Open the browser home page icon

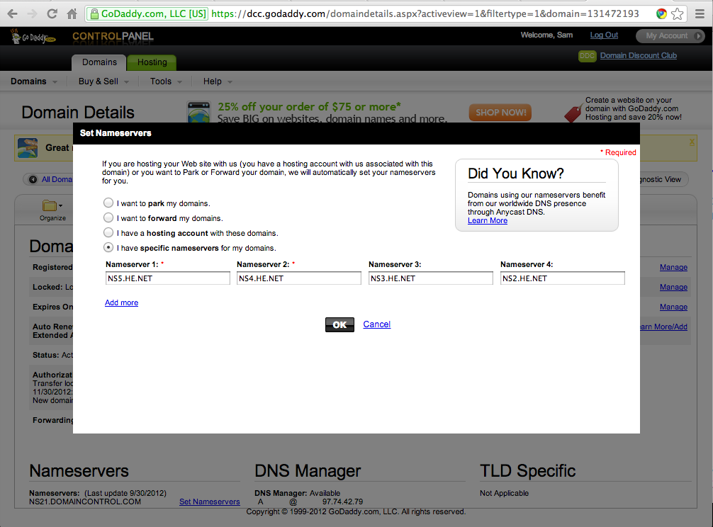click(x=72, y=13)
